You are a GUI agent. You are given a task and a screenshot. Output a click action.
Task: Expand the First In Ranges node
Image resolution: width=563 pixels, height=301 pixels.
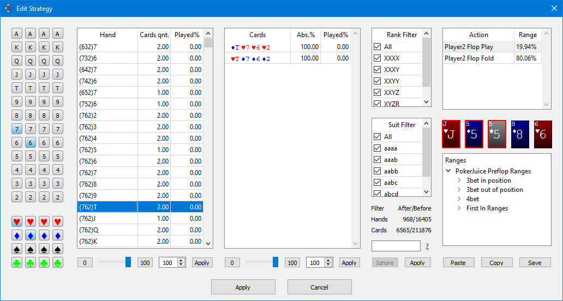tap(459, 208)
